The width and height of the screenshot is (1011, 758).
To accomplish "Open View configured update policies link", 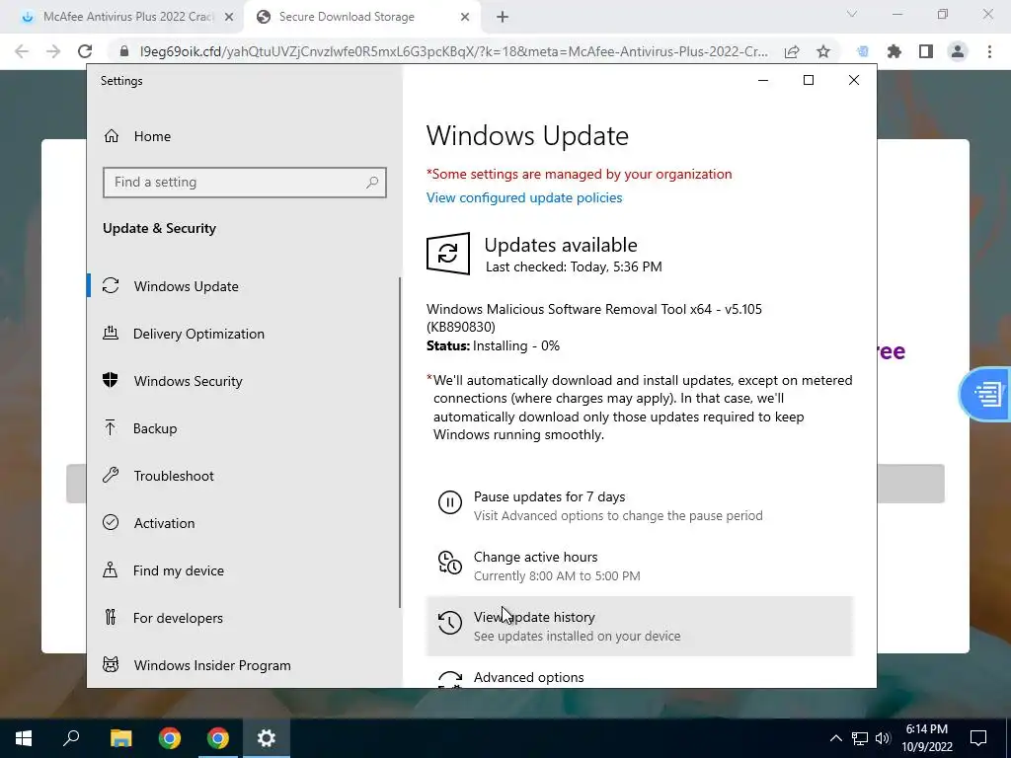I will tap(524, 197).
